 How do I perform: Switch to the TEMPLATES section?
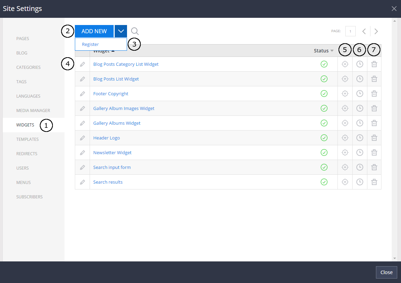click(27, 139)
